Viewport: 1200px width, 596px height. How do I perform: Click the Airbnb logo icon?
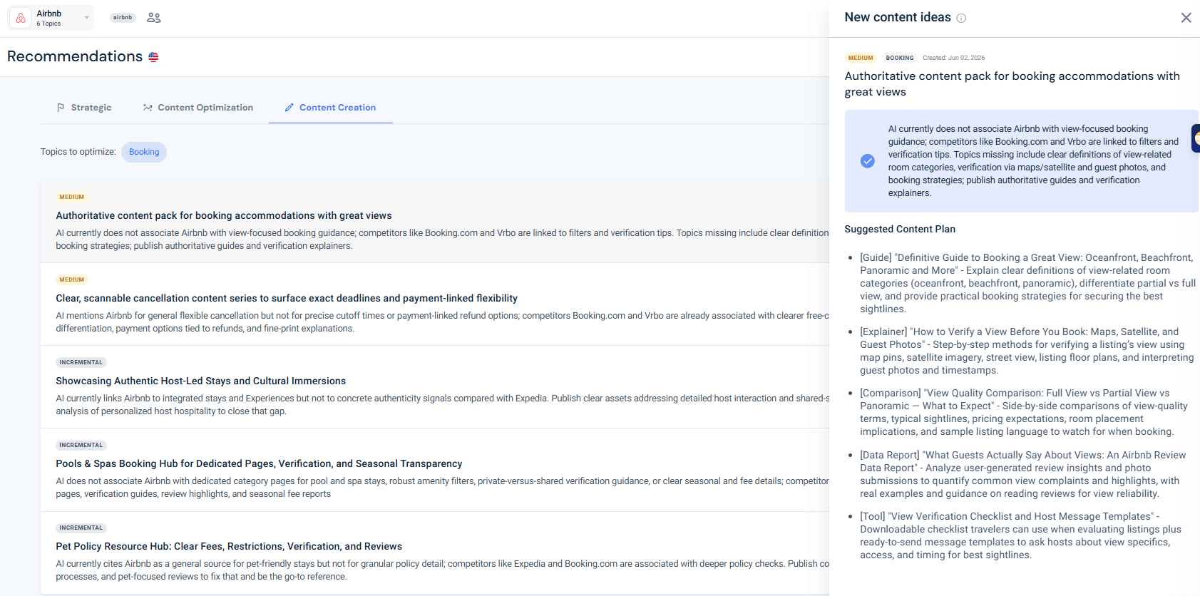coord(21,18)
